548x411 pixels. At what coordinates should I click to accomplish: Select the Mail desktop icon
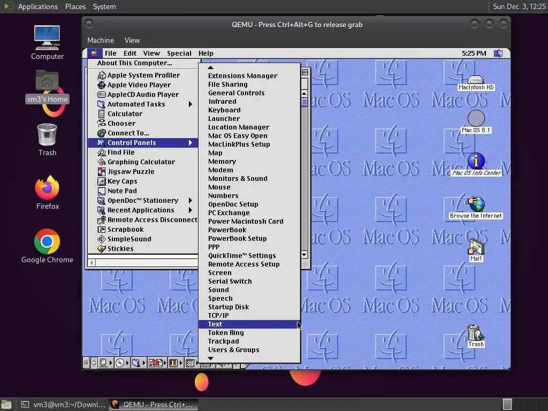tap(476, 247)
